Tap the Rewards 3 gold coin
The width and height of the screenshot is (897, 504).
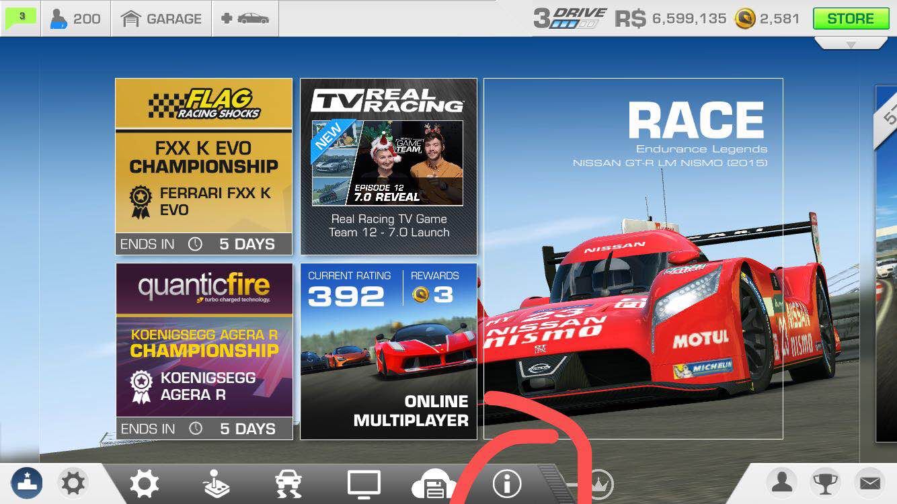tap(421, 296)
